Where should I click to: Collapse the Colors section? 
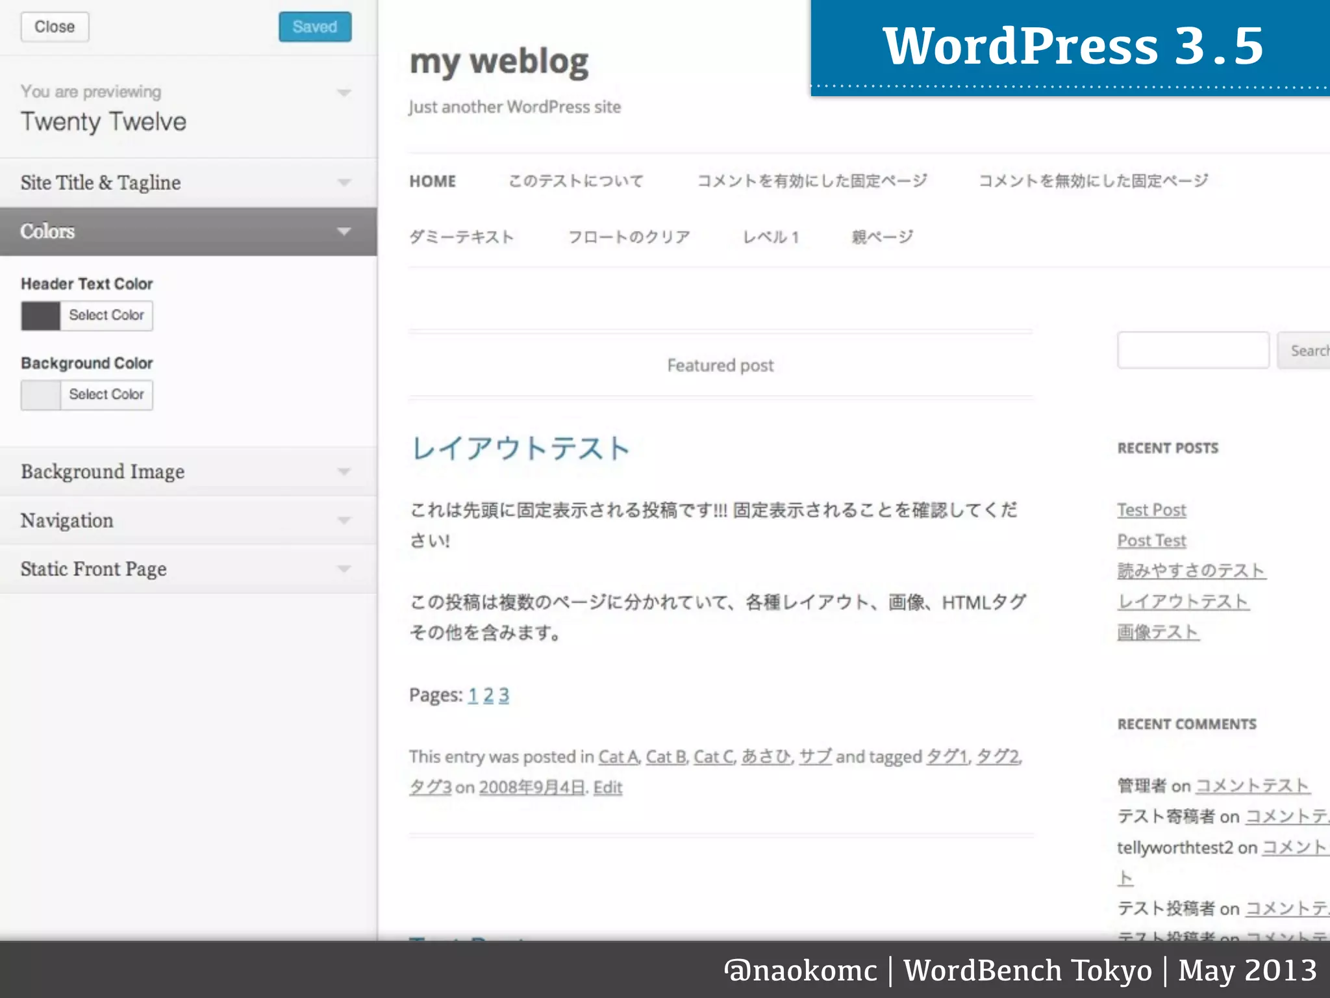pos(188,231)
